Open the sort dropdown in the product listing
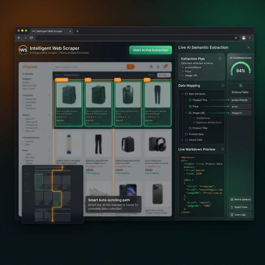This screenshot has width=265, height=265. (x=164, y=75)
